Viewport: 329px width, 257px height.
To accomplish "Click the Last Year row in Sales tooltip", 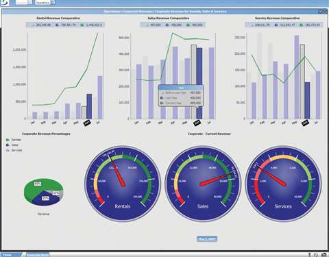I will coord(181,98).
